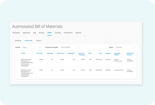
Task: Switch to the Approval tab
Action: pyautogui.click(x=26, y=33)
